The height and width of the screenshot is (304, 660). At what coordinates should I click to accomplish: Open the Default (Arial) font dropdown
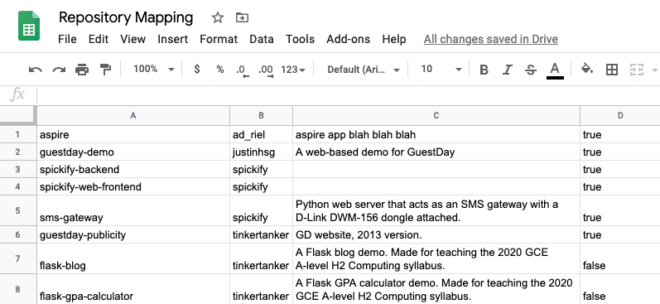click(364, 70)
